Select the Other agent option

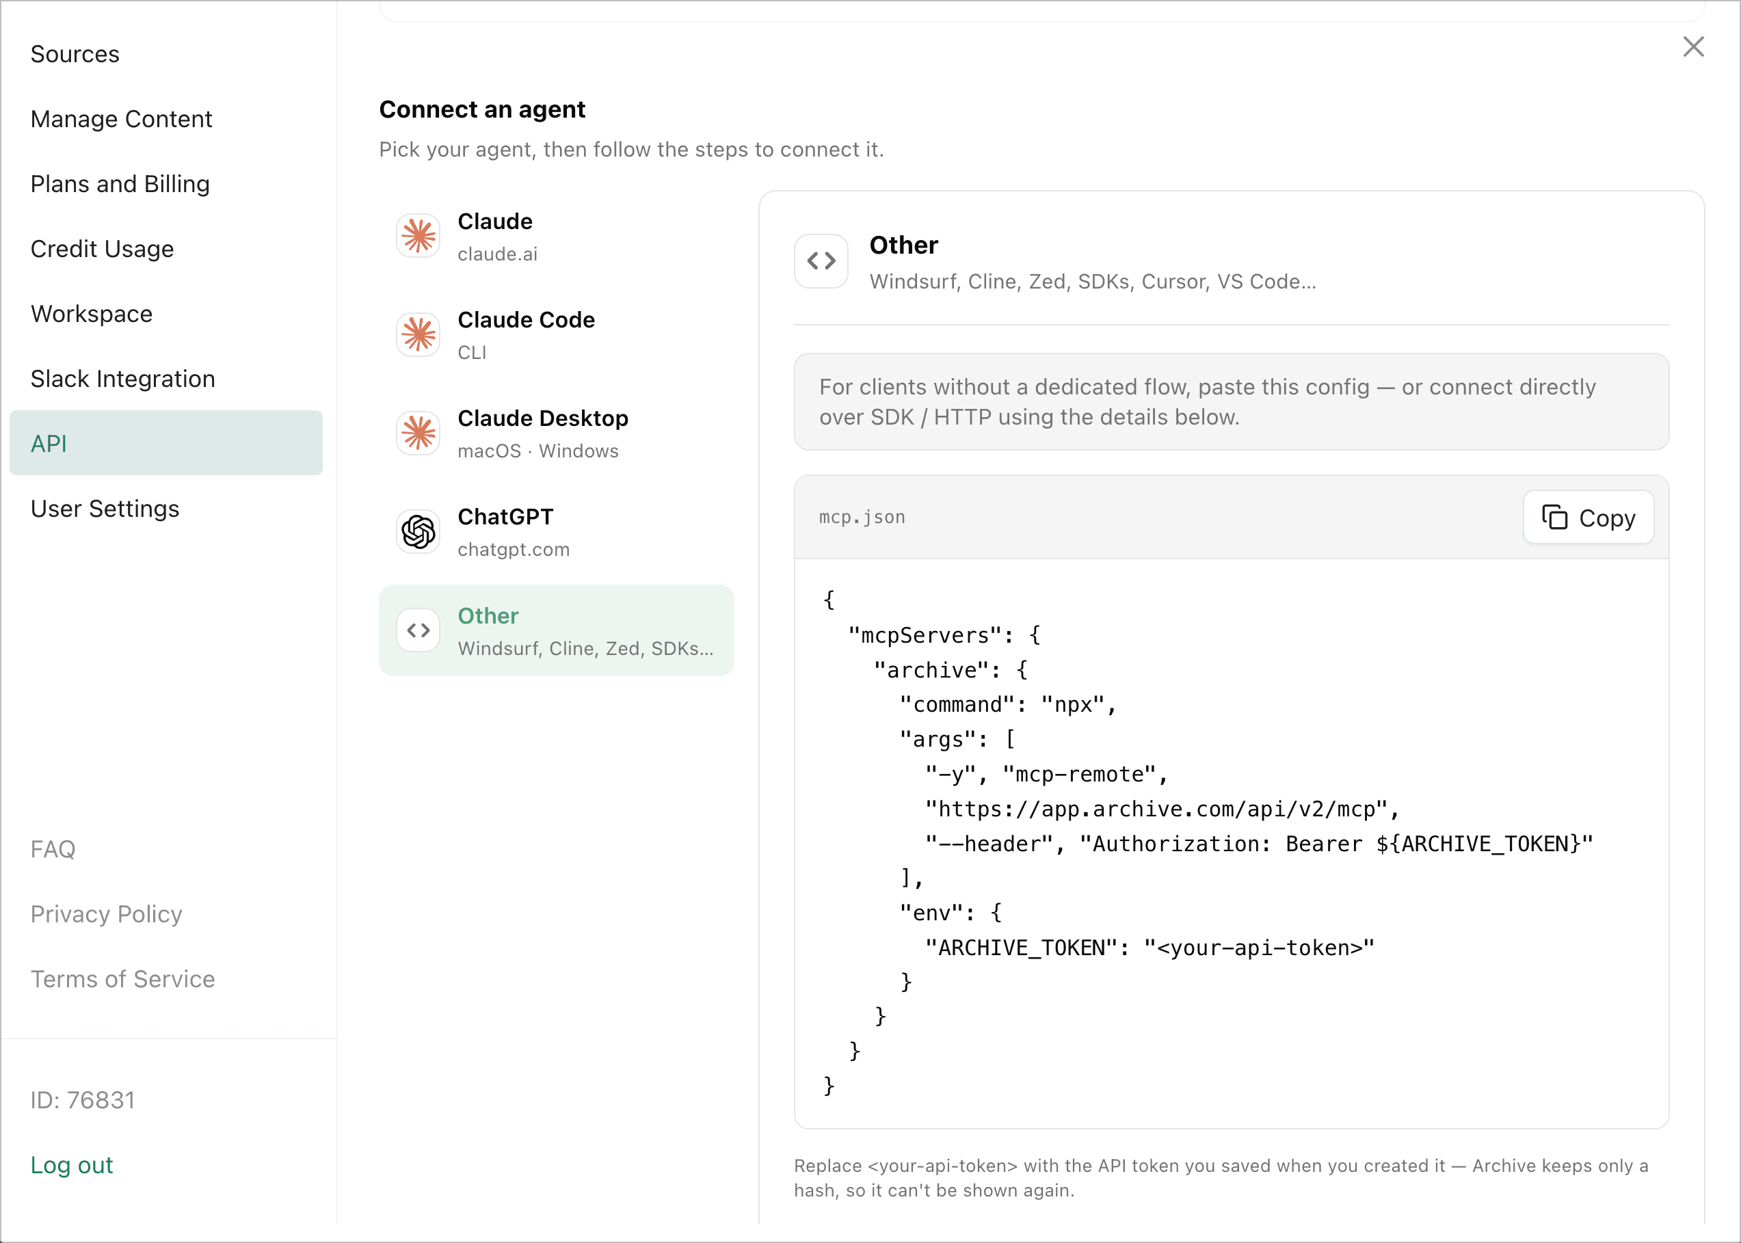[557, 630]
